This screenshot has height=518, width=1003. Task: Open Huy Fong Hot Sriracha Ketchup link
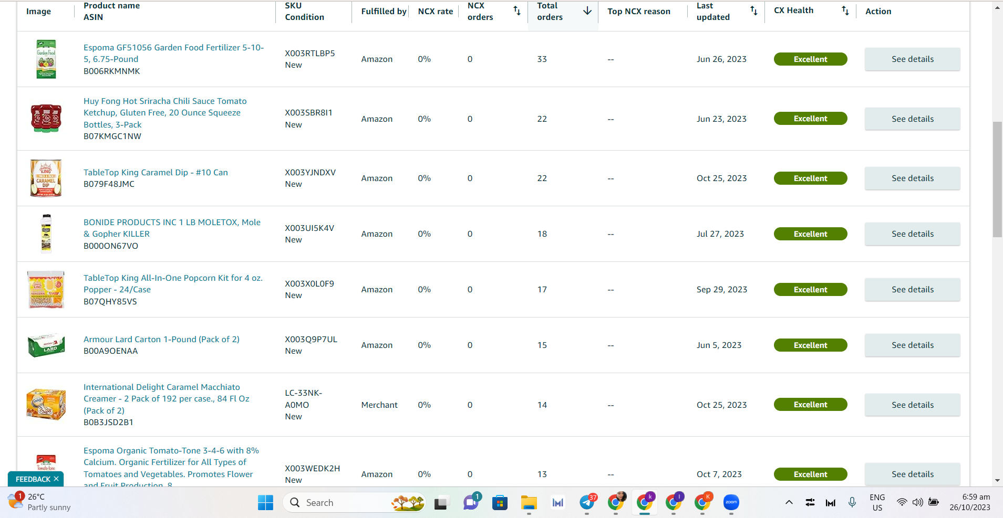click(165, 113)
